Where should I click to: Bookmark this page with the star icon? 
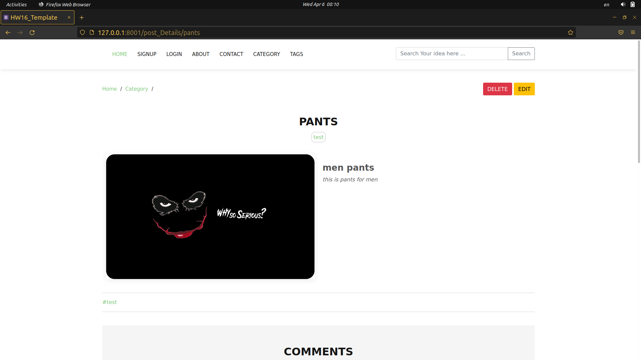coord(571,33)
